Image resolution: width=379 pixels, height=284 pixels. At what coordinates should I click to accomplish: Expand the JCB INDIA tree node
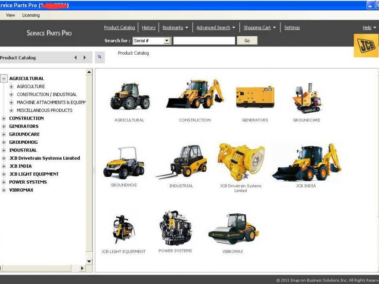pos(3,166)
